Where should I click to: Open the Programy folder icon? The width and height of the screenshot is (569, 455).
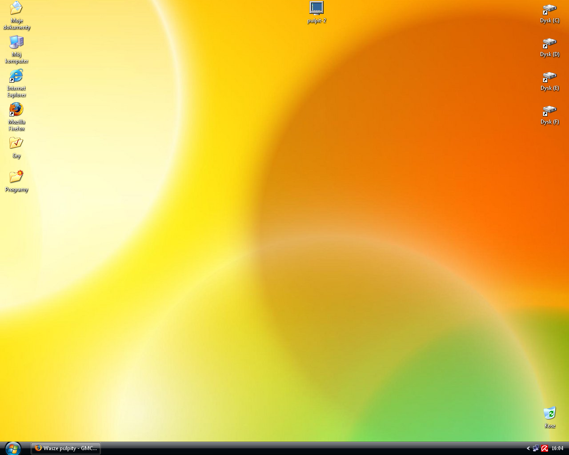[16, 177]
